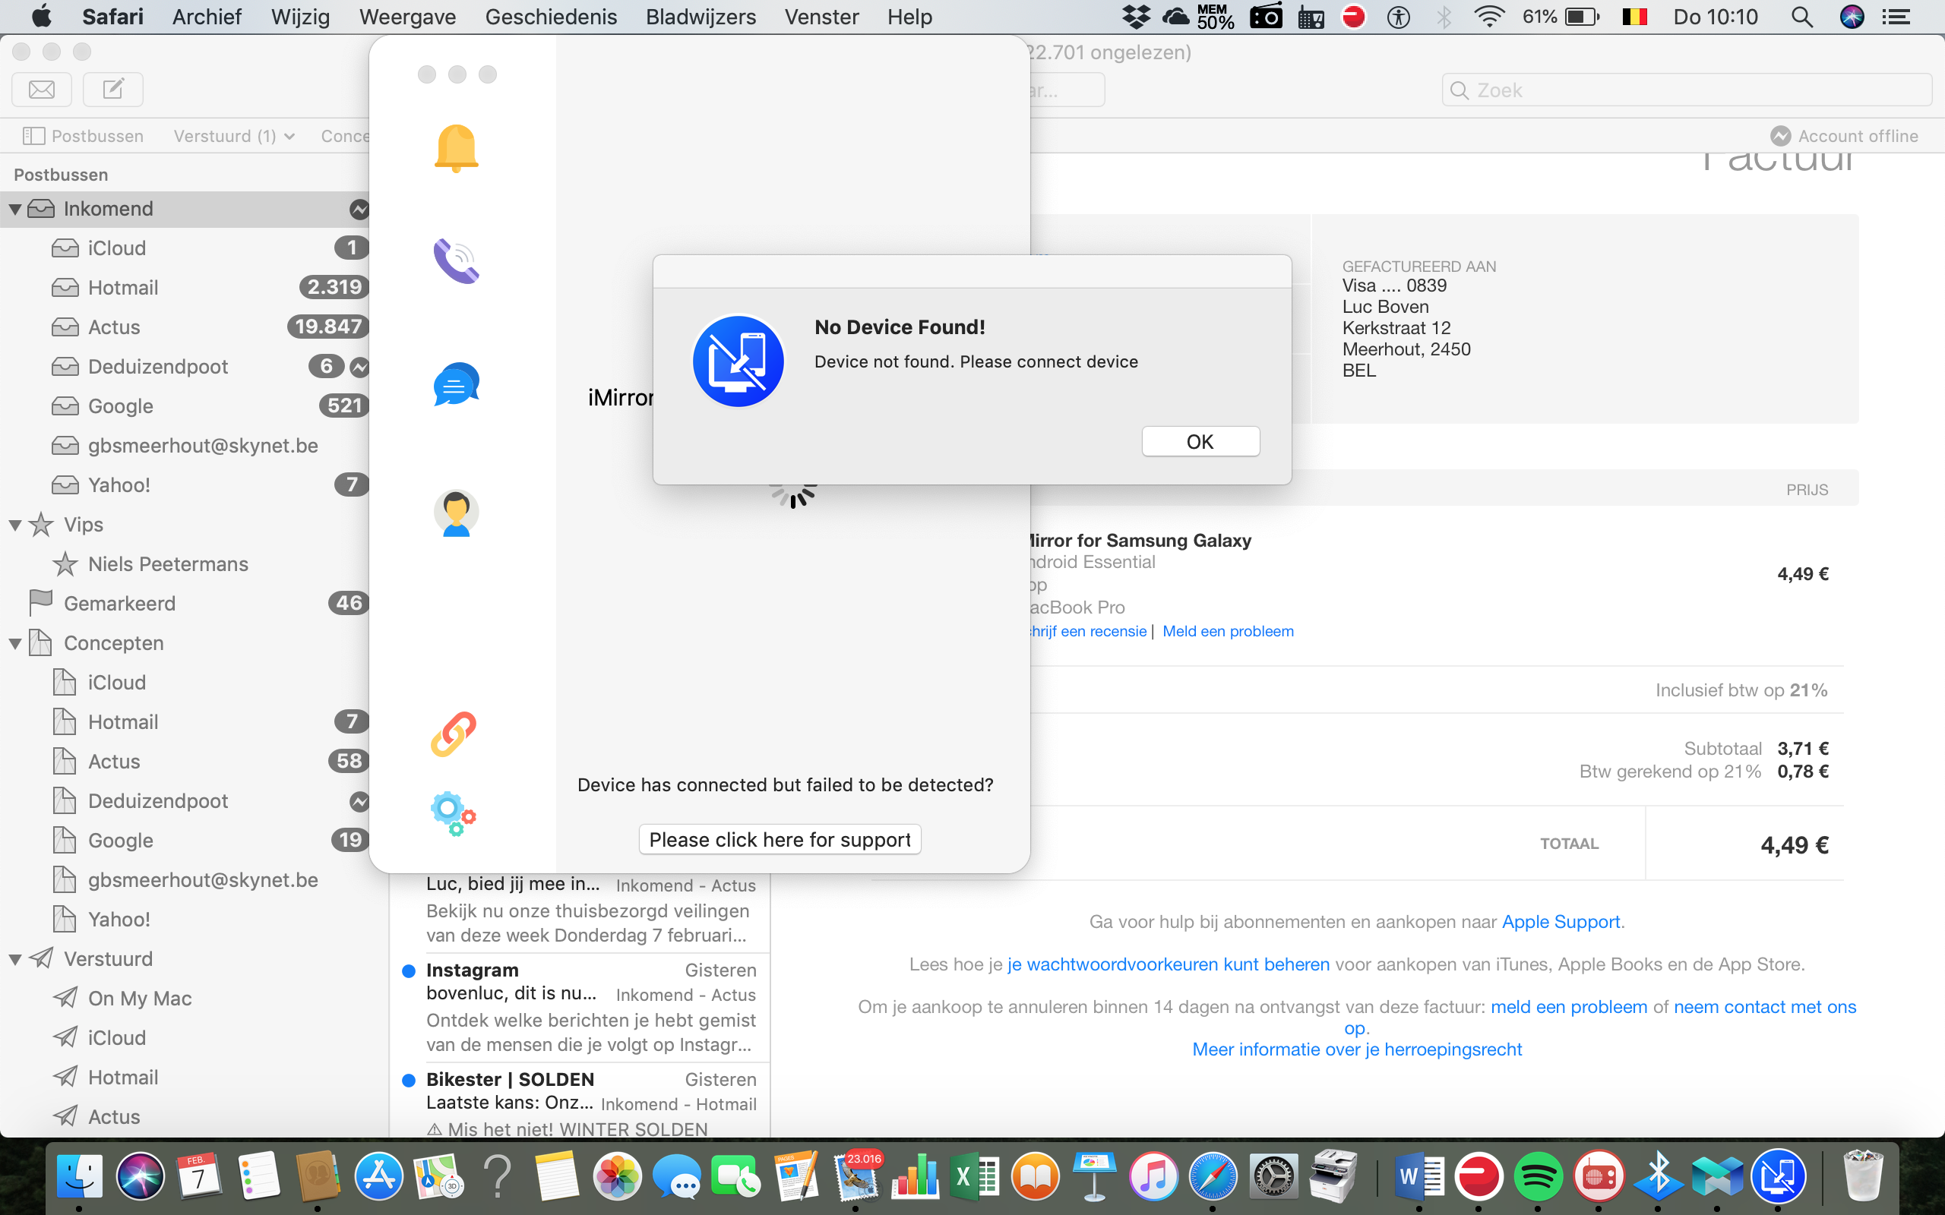Screen dimensions: 1945x1215
Task: Click Please click here for support button
Action: pos(780,839)
